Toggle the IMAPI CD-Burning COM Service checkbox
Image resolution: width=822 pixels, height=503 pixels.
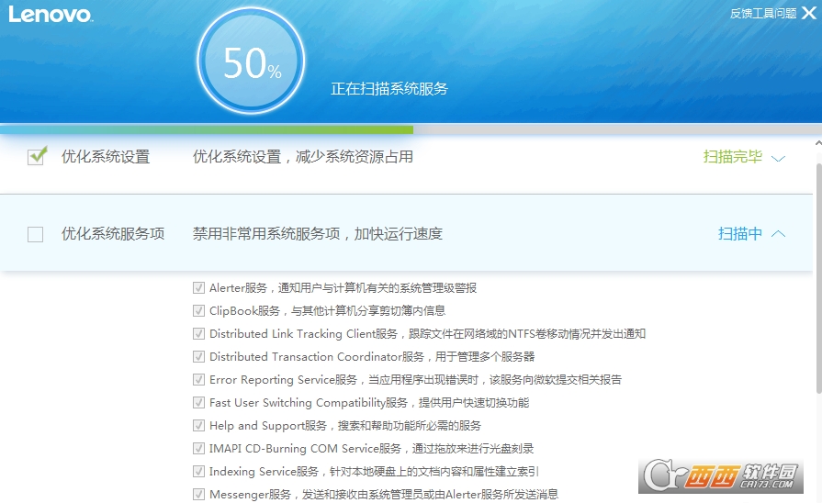tap(198, 449)
